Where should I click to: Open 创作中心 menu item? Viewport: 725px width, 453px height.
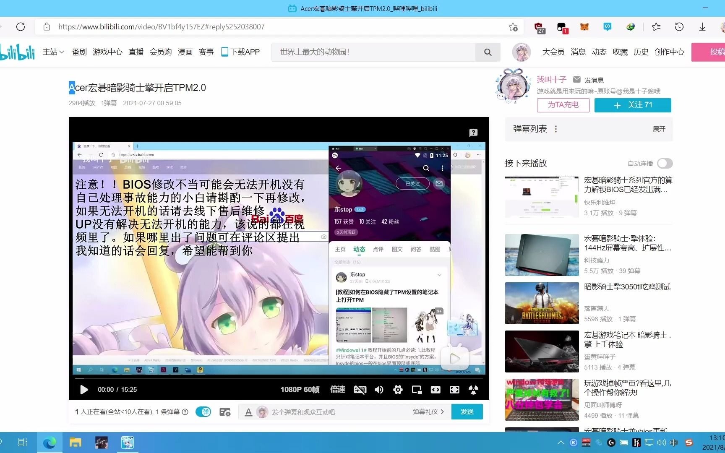tap(669, 52)
